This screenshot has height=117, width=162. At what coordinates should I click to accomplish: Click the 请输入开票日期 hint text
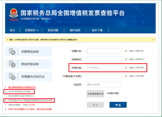pyautogui.click(x=136, y=68)
